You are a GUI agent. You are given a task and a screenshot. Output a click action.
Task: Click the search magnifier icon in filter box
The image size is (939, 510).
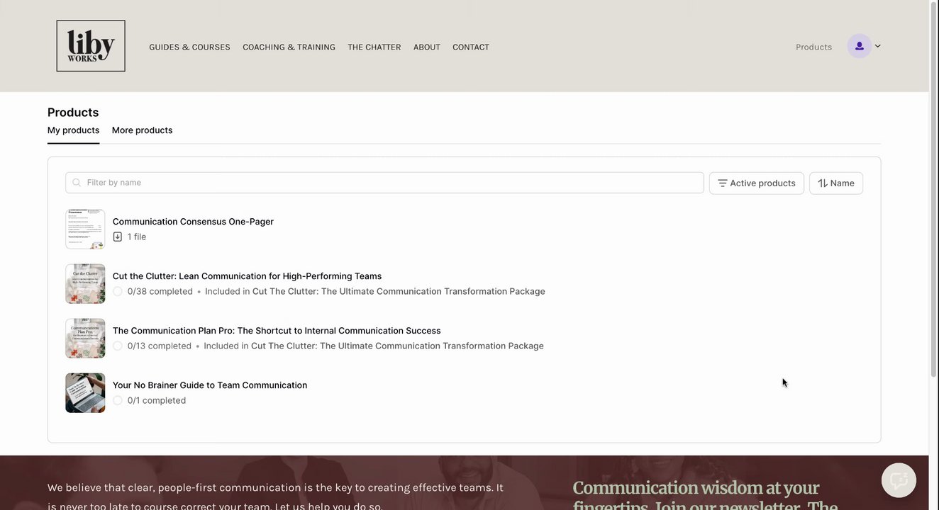click(x=77, y=183)
